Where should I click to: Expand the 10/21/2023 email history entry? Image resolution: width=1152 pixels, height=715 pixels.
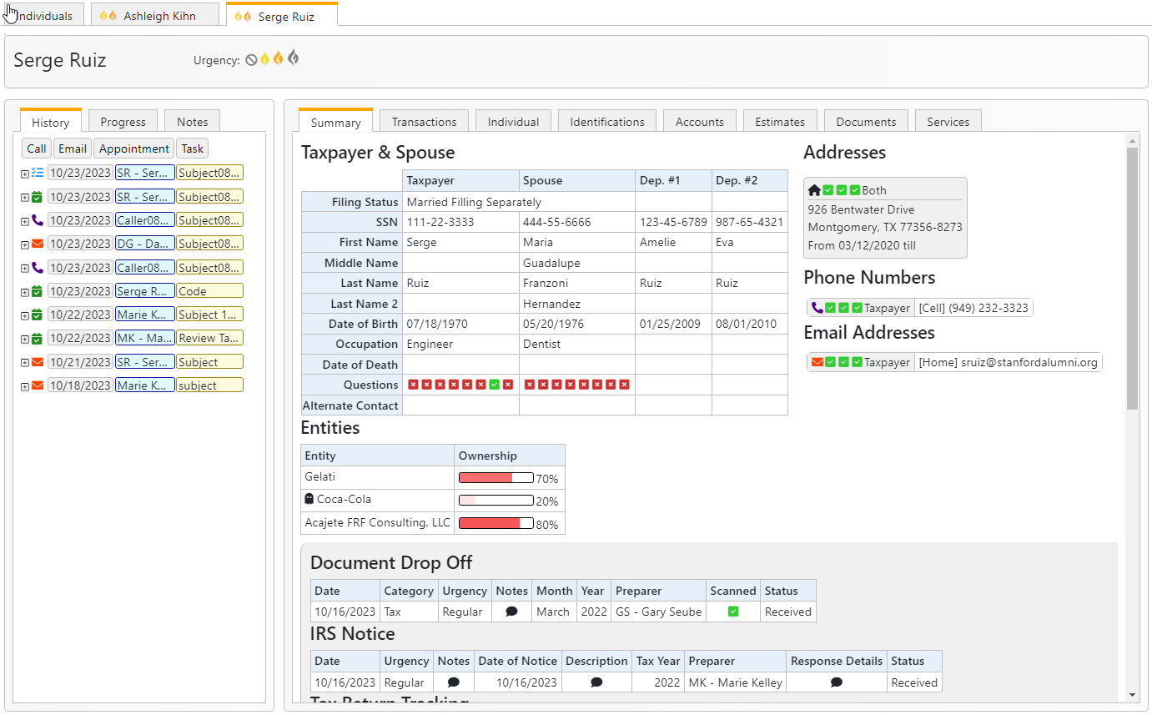(x=25, y=363)
